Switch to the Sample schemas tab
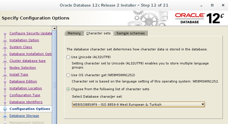The width and height of the screenshot is (228, 124). [x=130, y=33]
